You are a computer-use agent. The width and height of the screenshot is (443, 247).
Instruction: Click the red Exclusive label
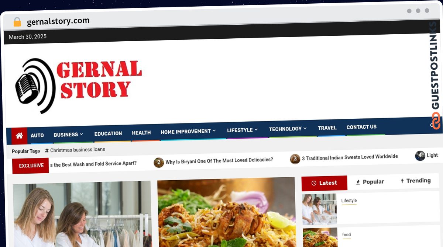click(31, 166)
